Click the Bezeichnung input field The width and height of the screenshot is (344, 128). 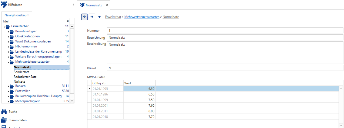pos(225,38)
